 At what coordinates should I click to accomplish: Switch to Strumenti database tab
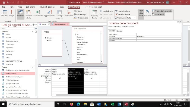47,7
